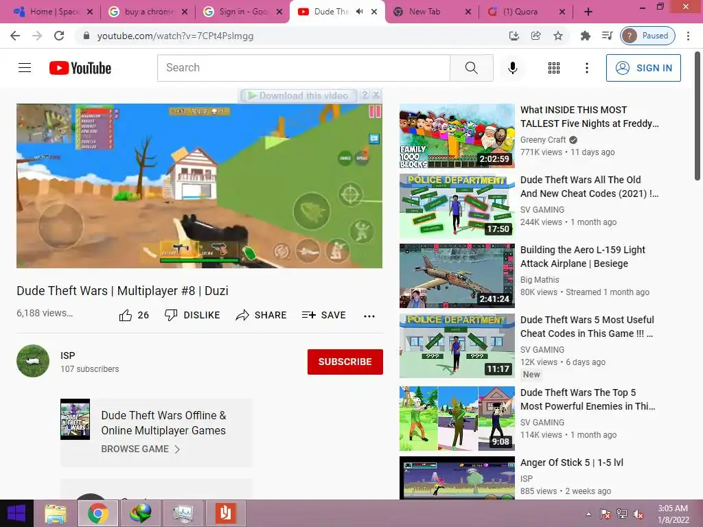The image size is (703, 527).
Task: Click Download this video button
Action: (299, 95)
